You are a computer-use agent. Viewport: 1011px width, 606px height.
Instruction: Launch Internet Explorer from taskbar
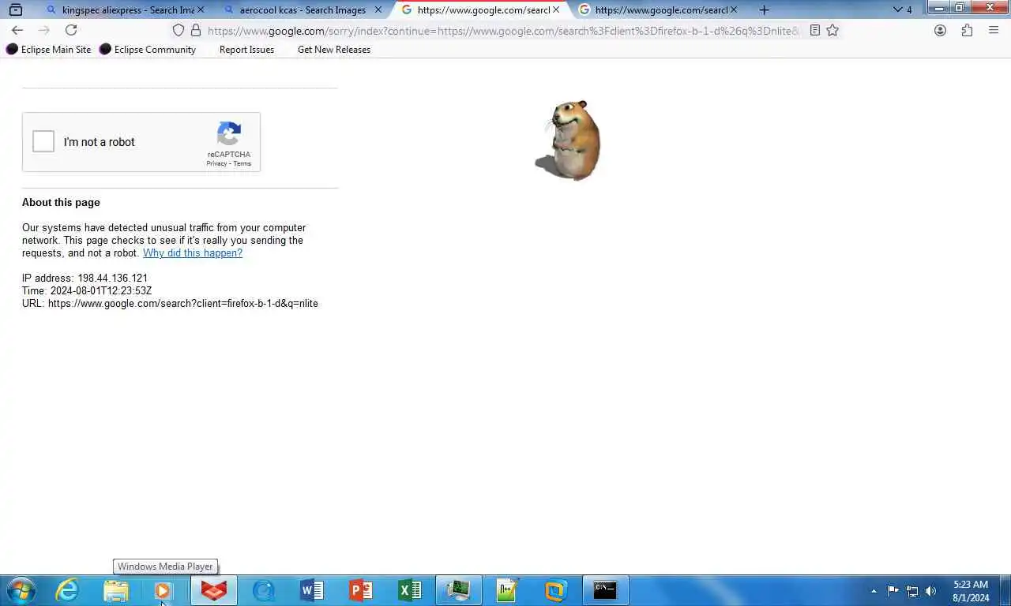click(x=67, y=590)
